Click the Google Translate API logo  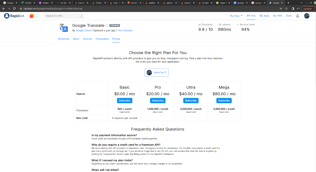tap(63, 28)
